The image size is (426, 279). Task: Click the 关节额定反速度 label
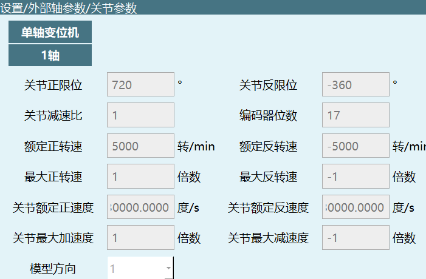(268, 207)
